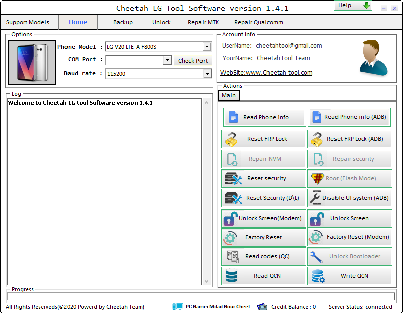Viewport: 403px width, 314px height.
Task: Click the Server Status: connected text
Action: [360, 307]
